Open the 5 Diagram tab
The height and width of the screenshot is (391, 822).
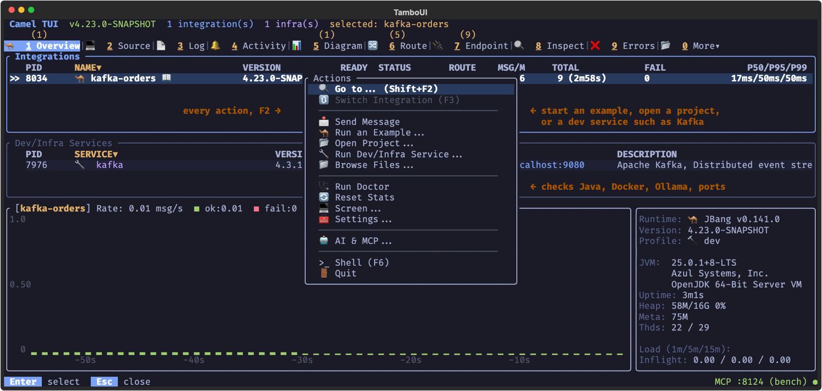[338, 46]
